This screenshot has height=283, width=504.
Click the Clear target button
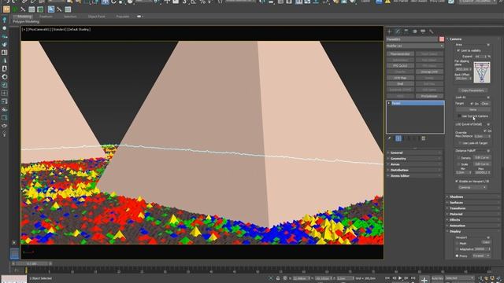click(x=485, y=104)
